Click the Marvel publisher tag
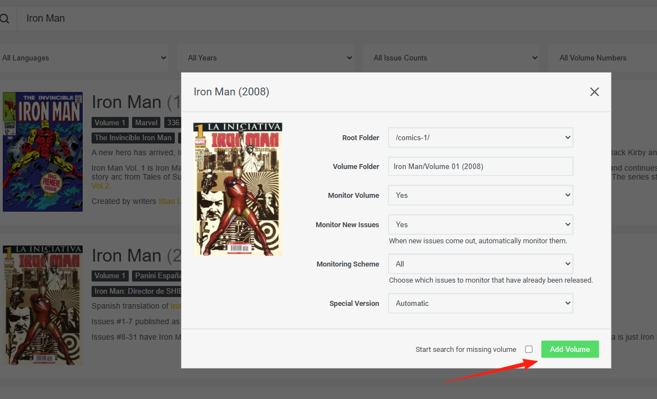The height and width of the screenshot is (399, 657). pos(146,122)
